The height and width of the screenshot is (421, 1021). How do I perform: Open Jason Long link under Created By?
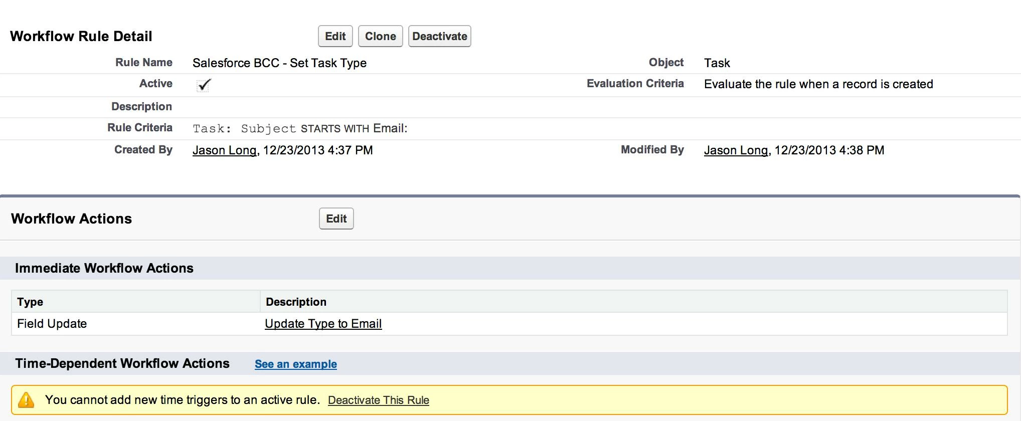225,150
